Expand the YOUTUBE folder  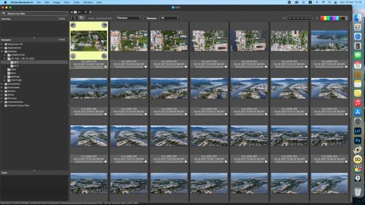click(x=5, y=80)
